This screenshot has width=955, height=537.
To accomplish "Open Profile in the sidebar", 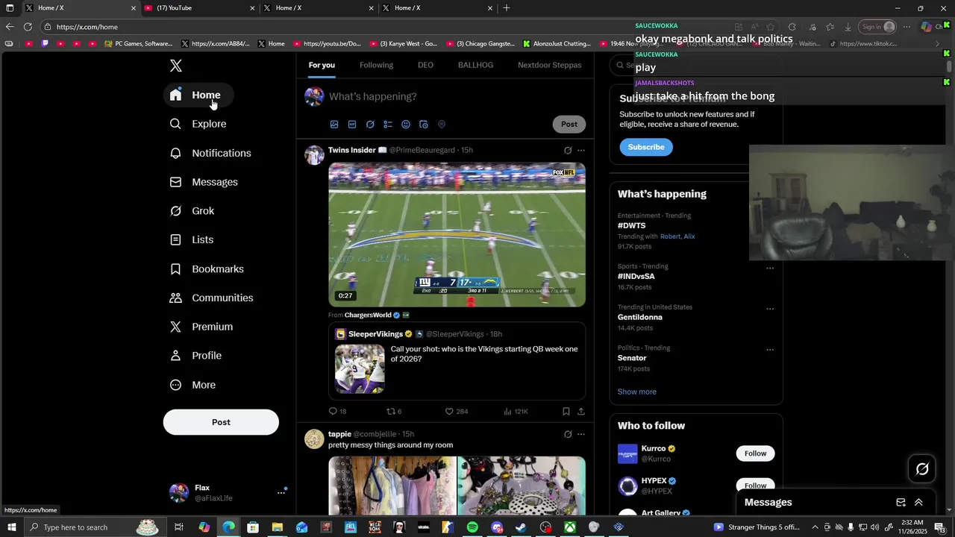I will (195, 356).
